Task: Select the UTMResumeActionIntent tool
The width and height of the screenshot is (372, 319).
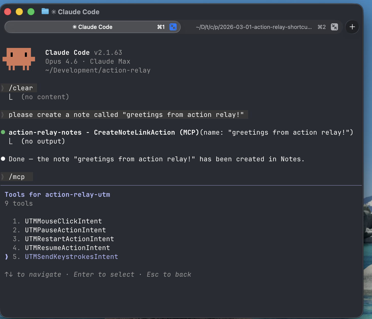Action: pos(67,248)
